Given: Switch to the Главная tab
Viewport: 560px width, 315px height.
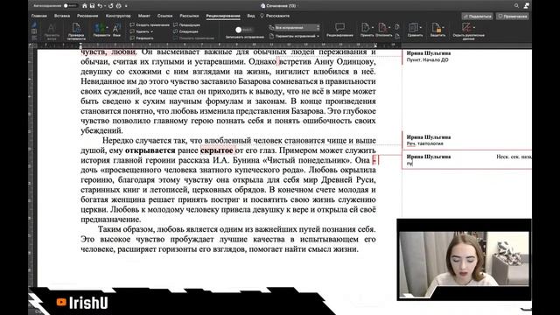Looking at the screenshot, I should coord(38,16).
